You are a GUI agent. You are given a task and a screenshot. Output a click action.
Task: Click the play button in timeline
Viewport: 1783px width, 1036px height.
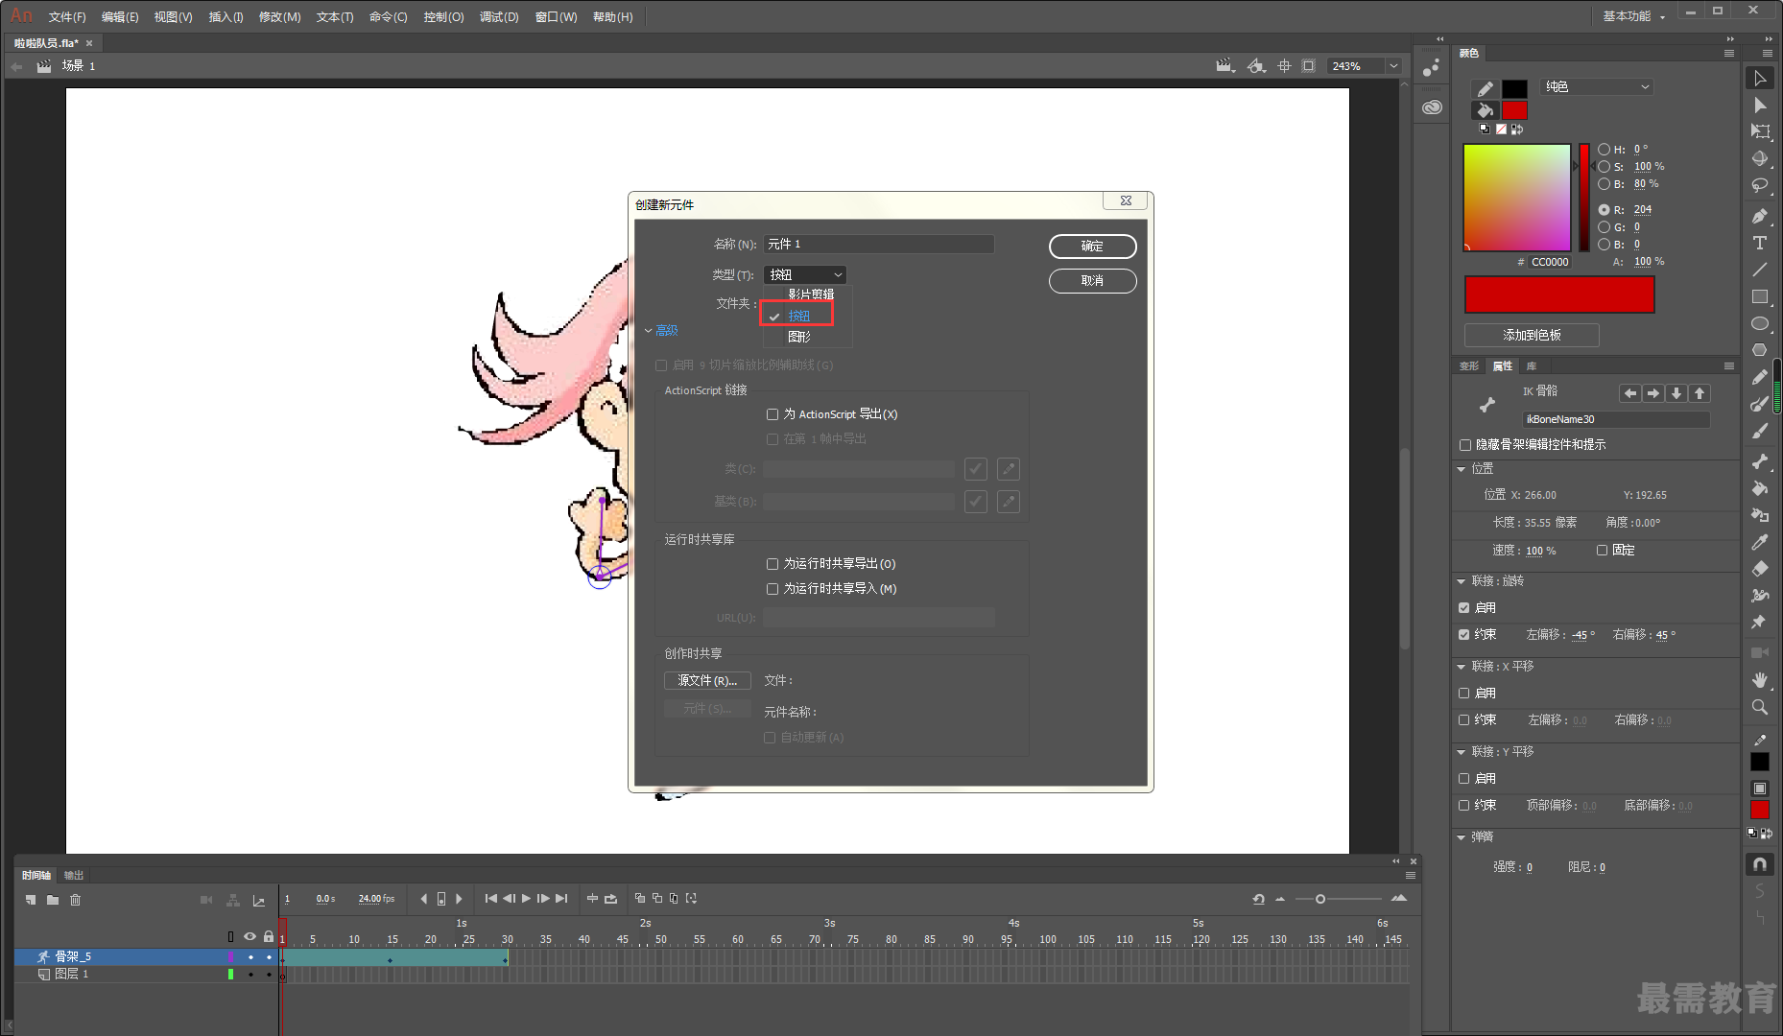click(x=526, y=899)
